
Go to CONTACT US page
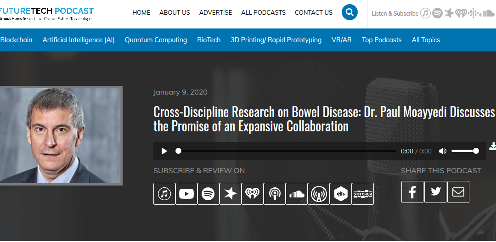[314, 12]
